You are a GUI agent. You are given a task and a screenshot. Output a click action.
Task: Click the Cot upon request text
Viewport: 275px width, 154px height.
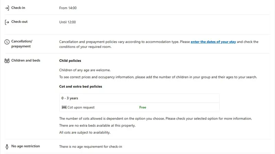click(x=81, y=107)
